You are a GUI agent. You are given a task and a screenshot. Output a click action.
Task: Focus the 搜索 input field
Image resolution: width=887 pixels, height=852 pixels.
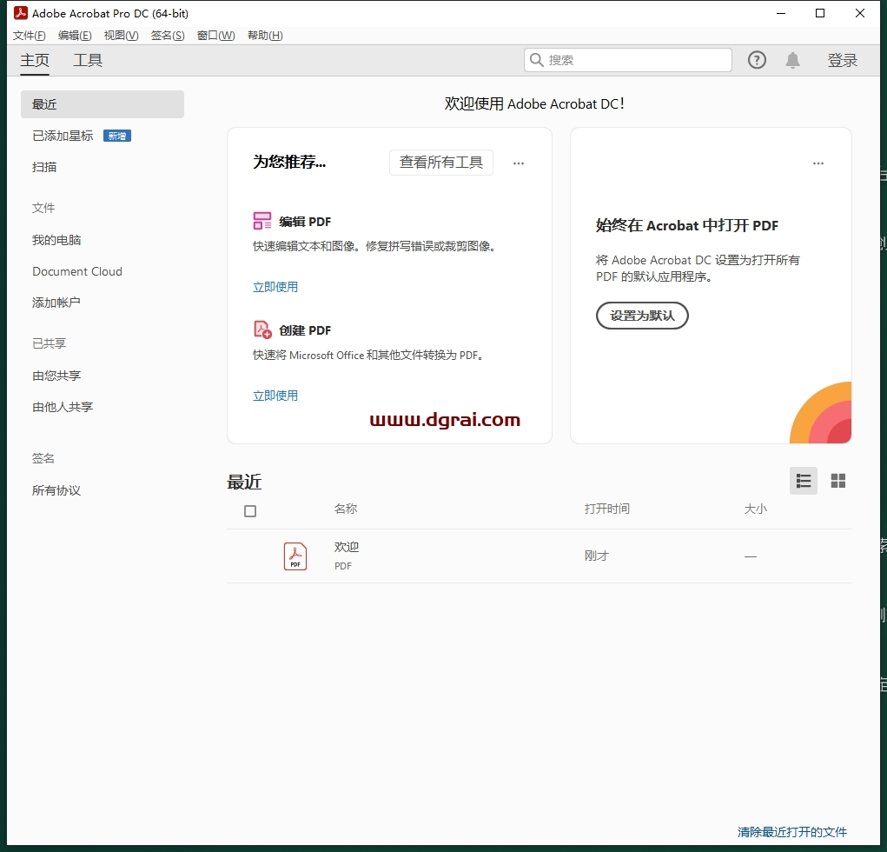coord(628,60)
